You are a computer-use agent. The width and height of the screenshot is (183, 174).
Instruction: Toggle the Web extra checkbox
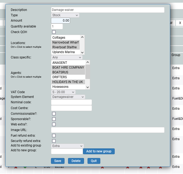(x=54, y=124)
